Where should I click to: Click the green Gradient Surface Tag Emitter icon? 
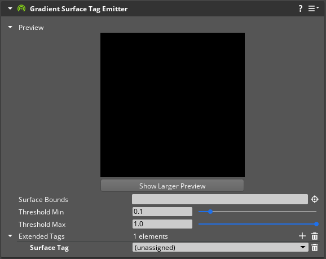21,8
